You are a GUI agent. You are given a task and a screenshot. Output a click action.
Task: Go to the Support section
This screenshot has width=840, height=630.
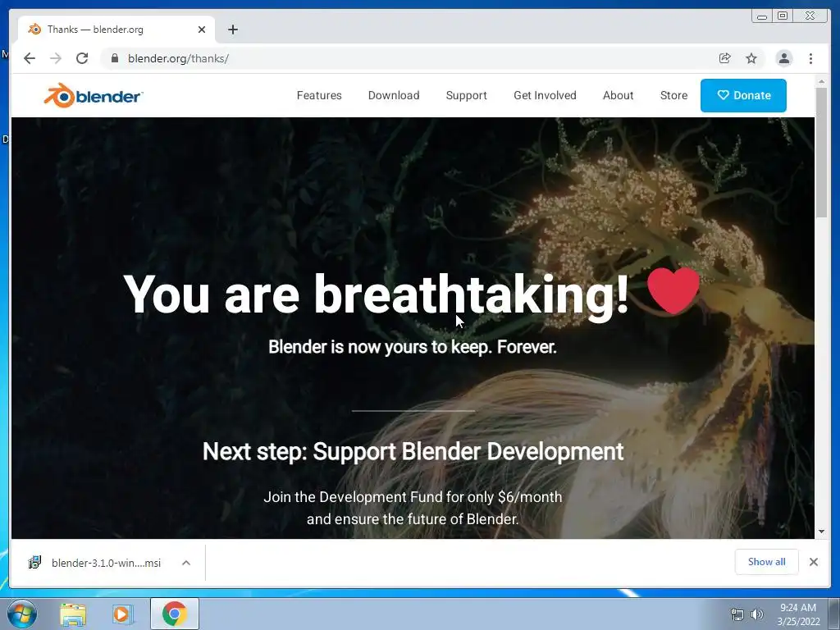(466, 95)
